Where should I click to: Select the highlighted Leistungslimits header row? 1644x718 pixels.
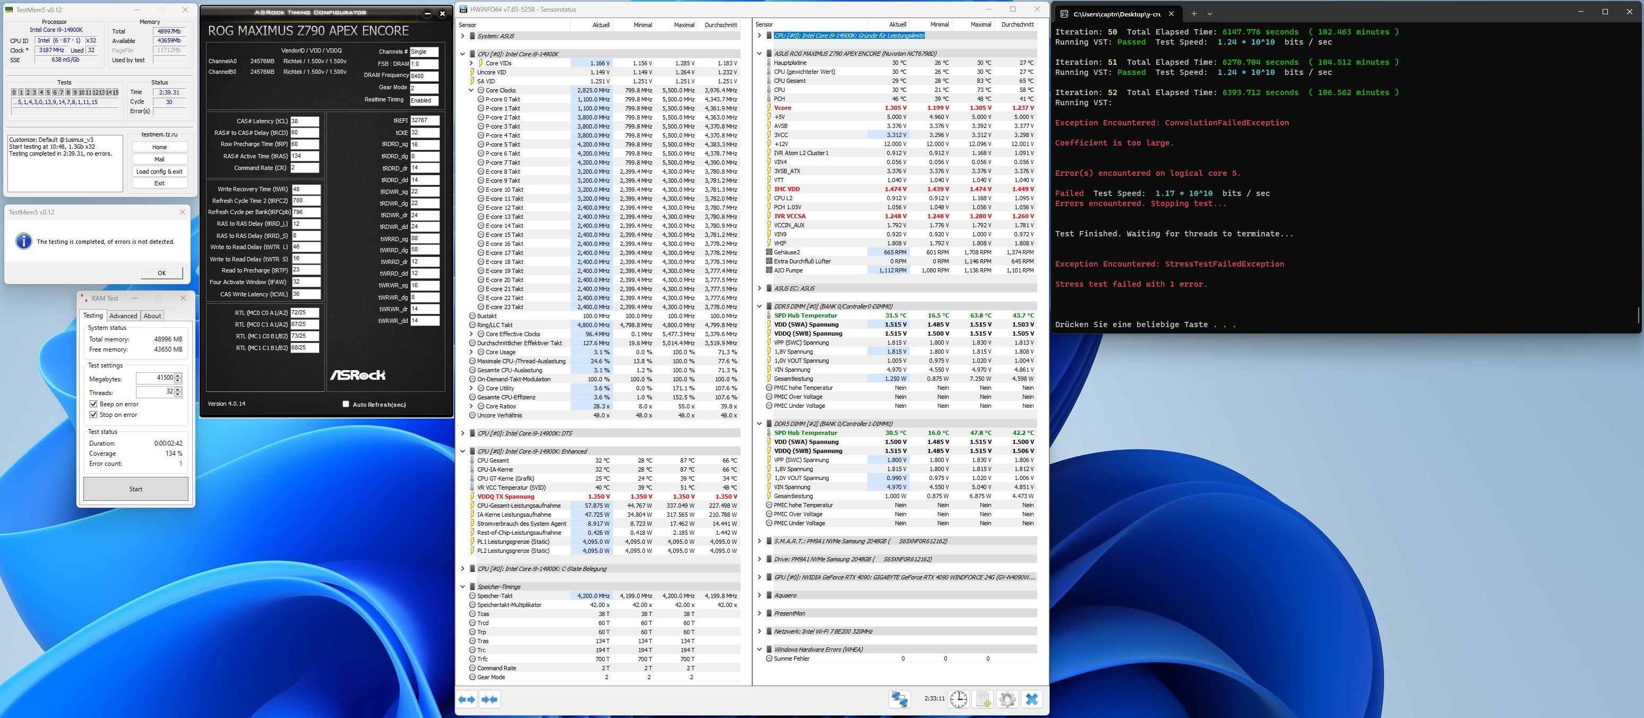(849, 36)
